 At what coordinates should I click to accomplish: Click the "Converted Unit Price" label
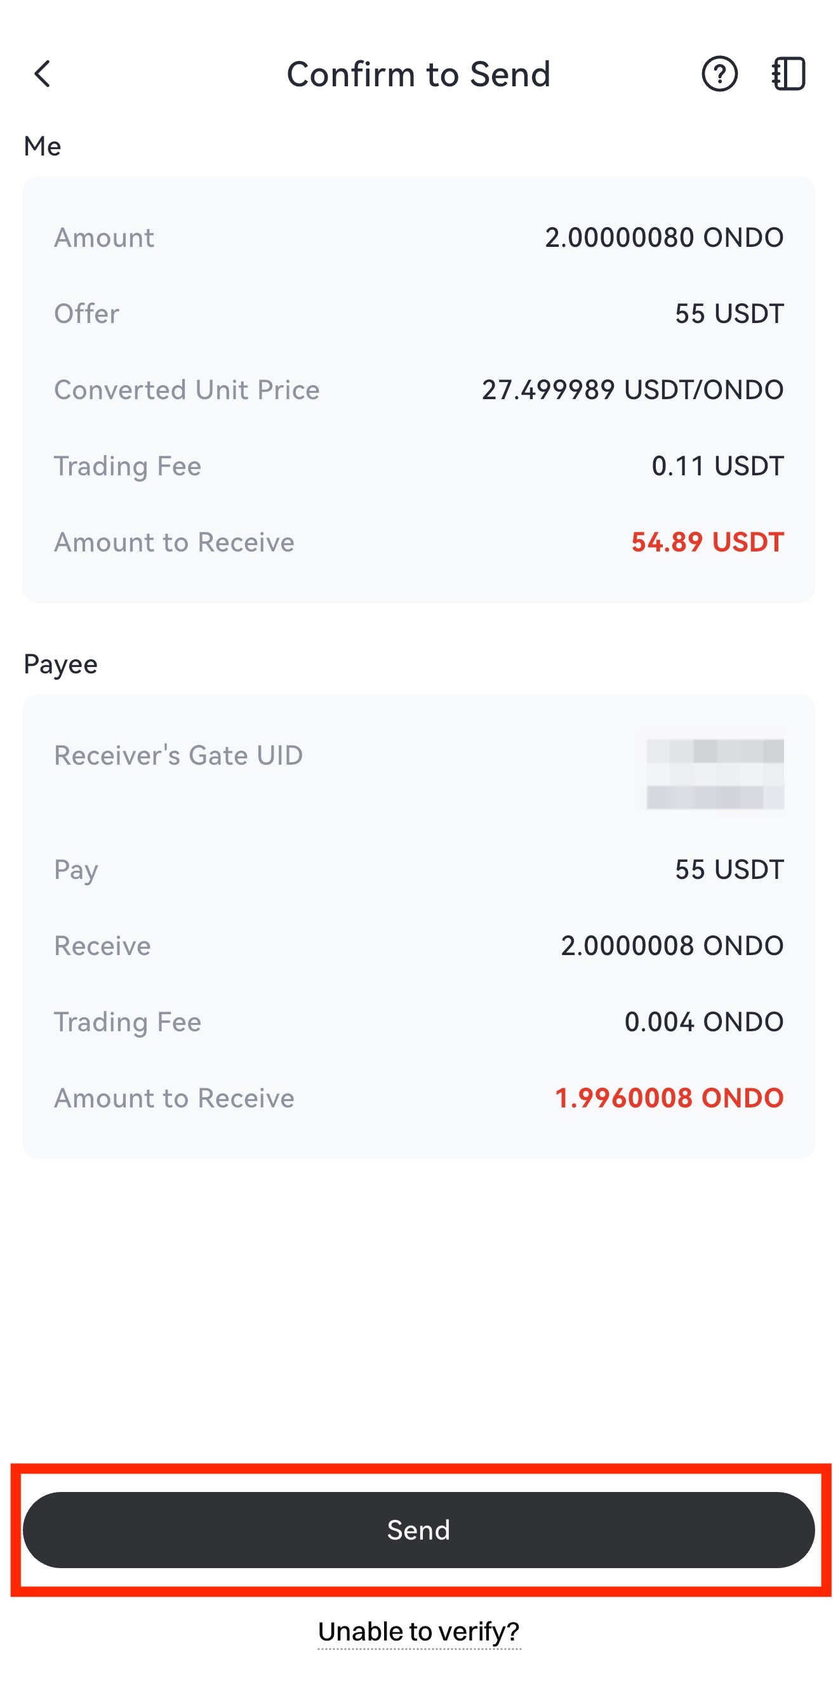(187, 390)
